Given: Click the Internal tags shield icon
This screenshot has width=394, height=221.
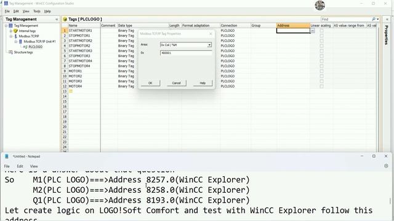Looking at the screenshot, I should point(15,31).
